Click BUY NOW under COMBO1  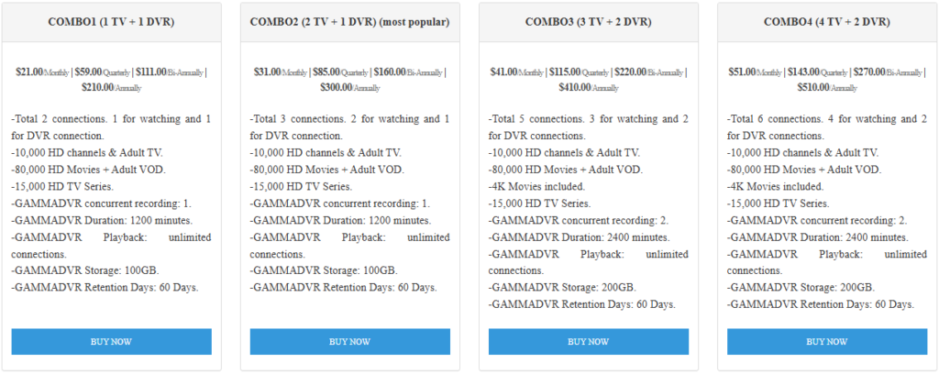(x=111, y=342)
